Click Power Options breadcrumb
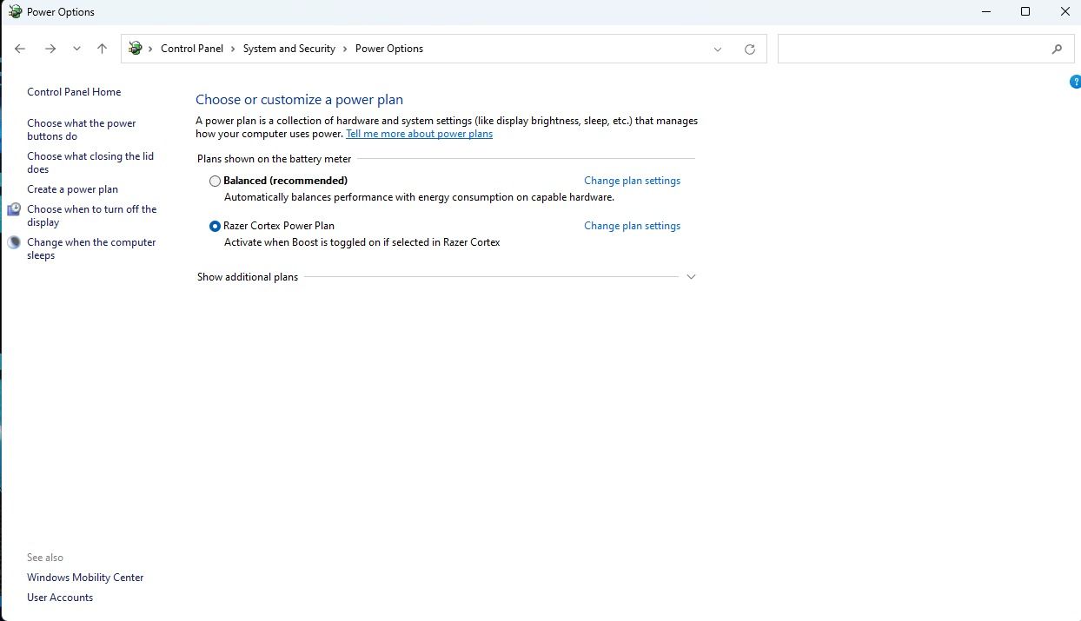Screen dimensions: 1081x621 [389, 49]
